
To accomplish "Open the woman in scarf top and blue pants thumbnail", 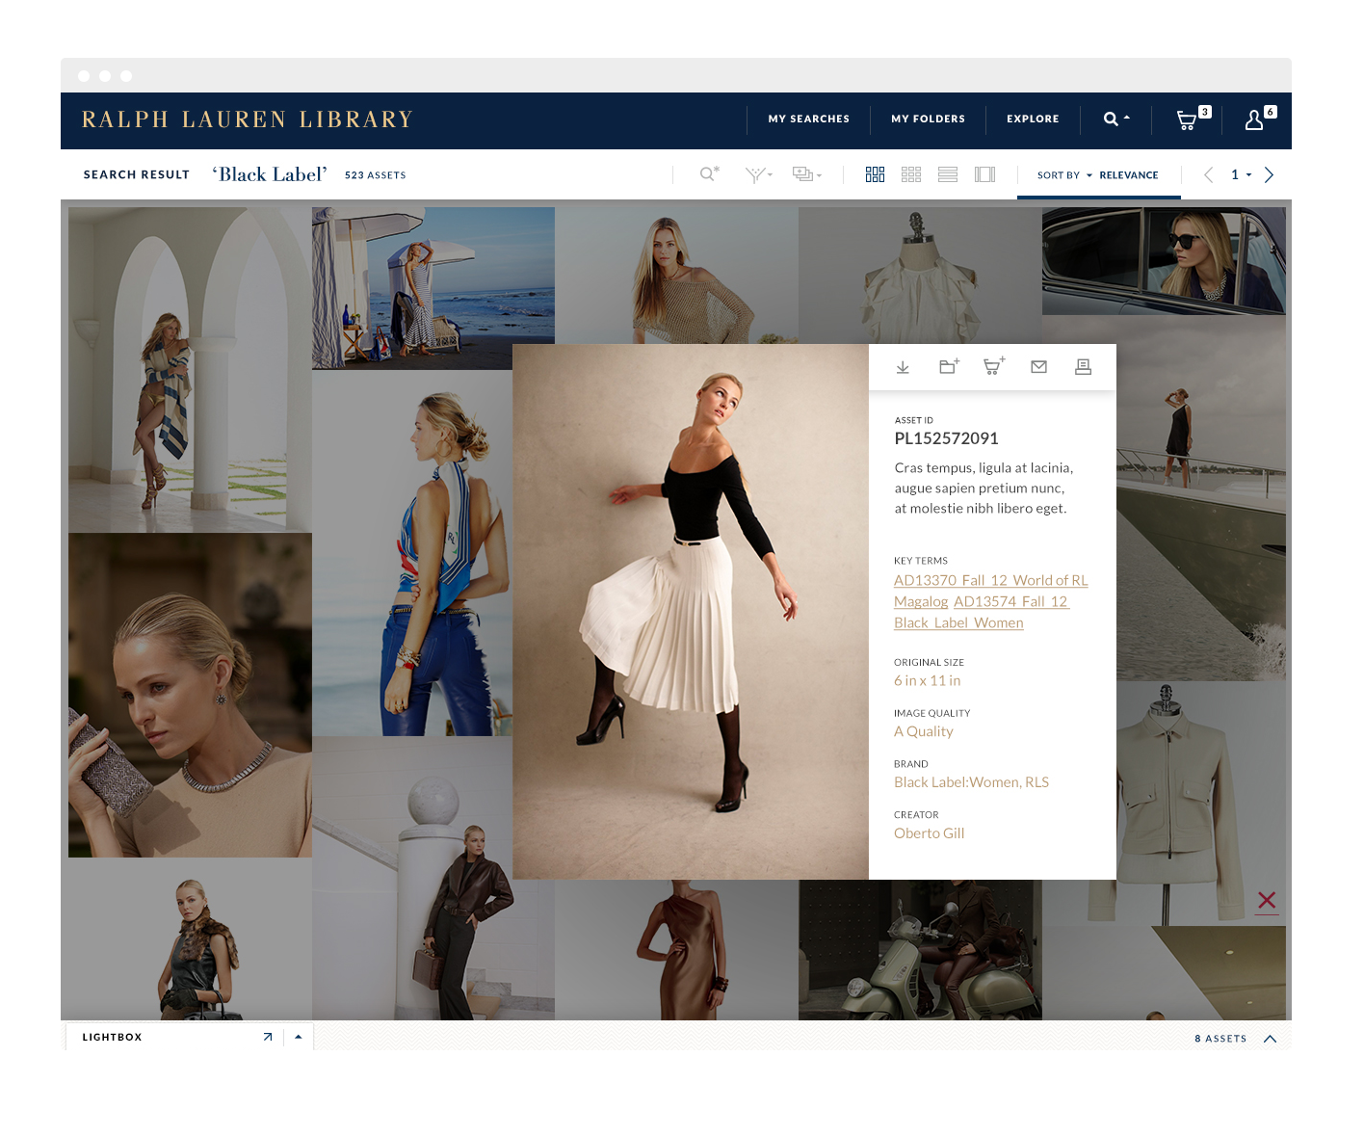I will click(x=412, y=553).
